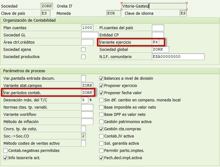Select Var.períodos contab. ZORK field

pos(87,93)
